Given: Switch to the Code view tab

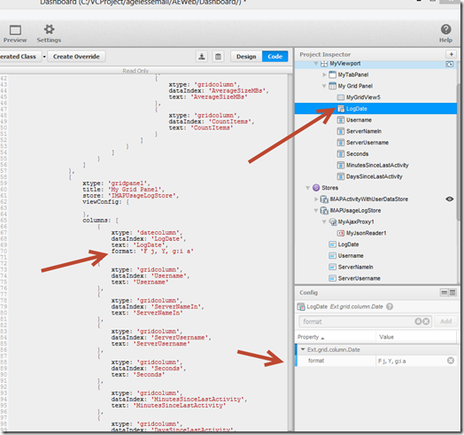Looking at the screenshot, I should 275,57.
